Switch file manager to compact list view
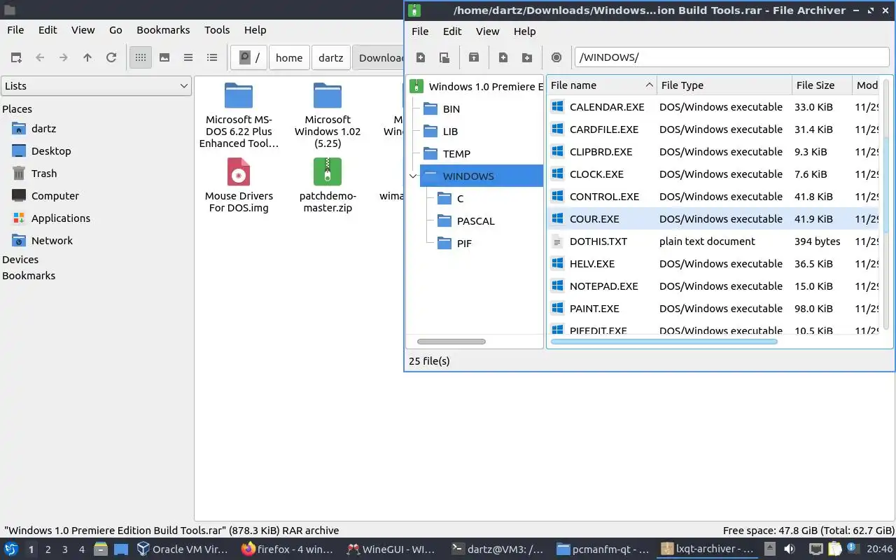The width and height of the screenshot is (896, 560). point(188,57)
